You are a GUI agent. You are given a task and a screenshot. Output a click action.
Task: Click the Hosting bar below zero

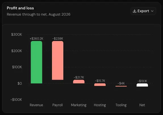coord(100,85)
